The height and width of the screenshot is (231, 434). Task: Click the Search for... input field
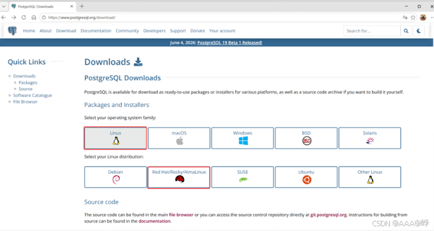coord(372,31)
